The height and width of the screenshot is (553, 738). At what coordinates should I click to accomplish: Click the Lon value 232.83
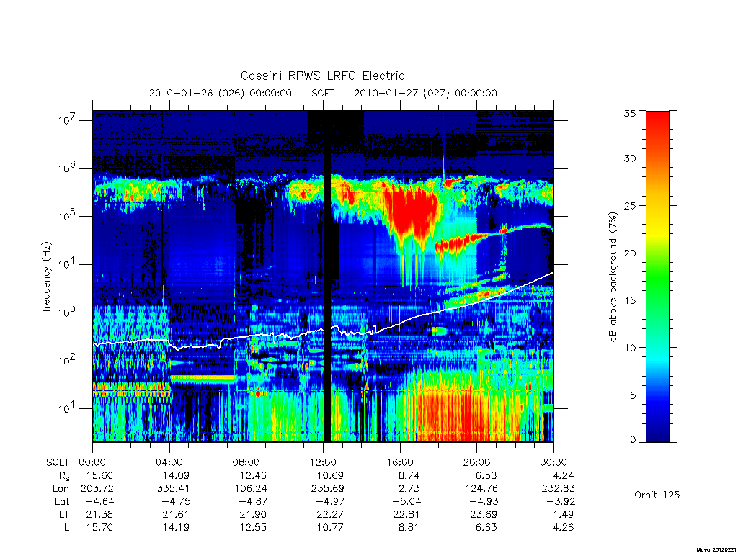coord(559,489)
